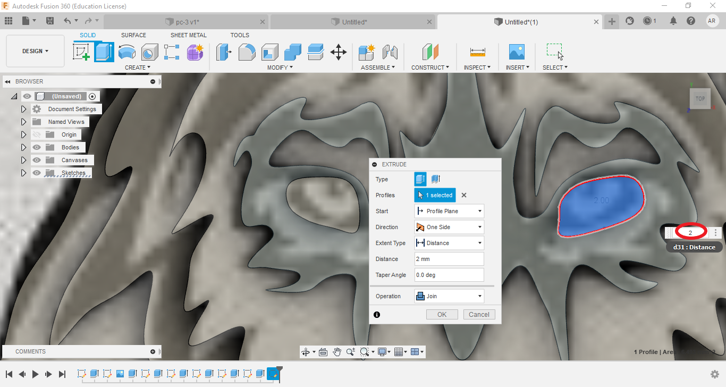
Task: Open the Direction dropdown
Action: tap(449, 227)
